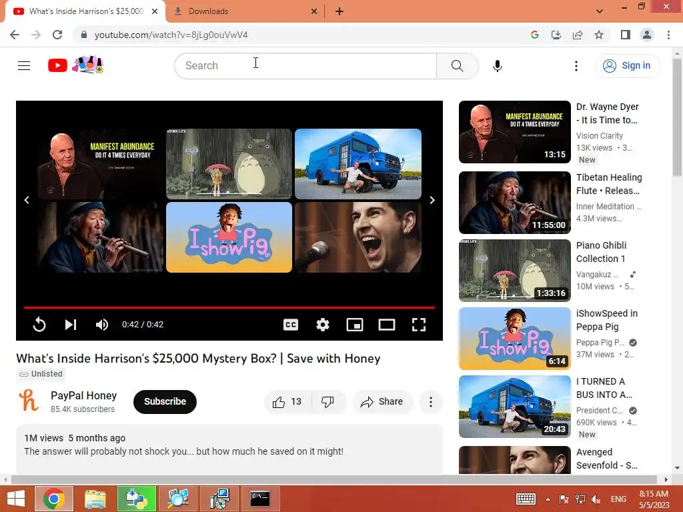The image size is (683, 512).
Task: Click the search input field
Action: pyautogui.click(x=305, y=66)
